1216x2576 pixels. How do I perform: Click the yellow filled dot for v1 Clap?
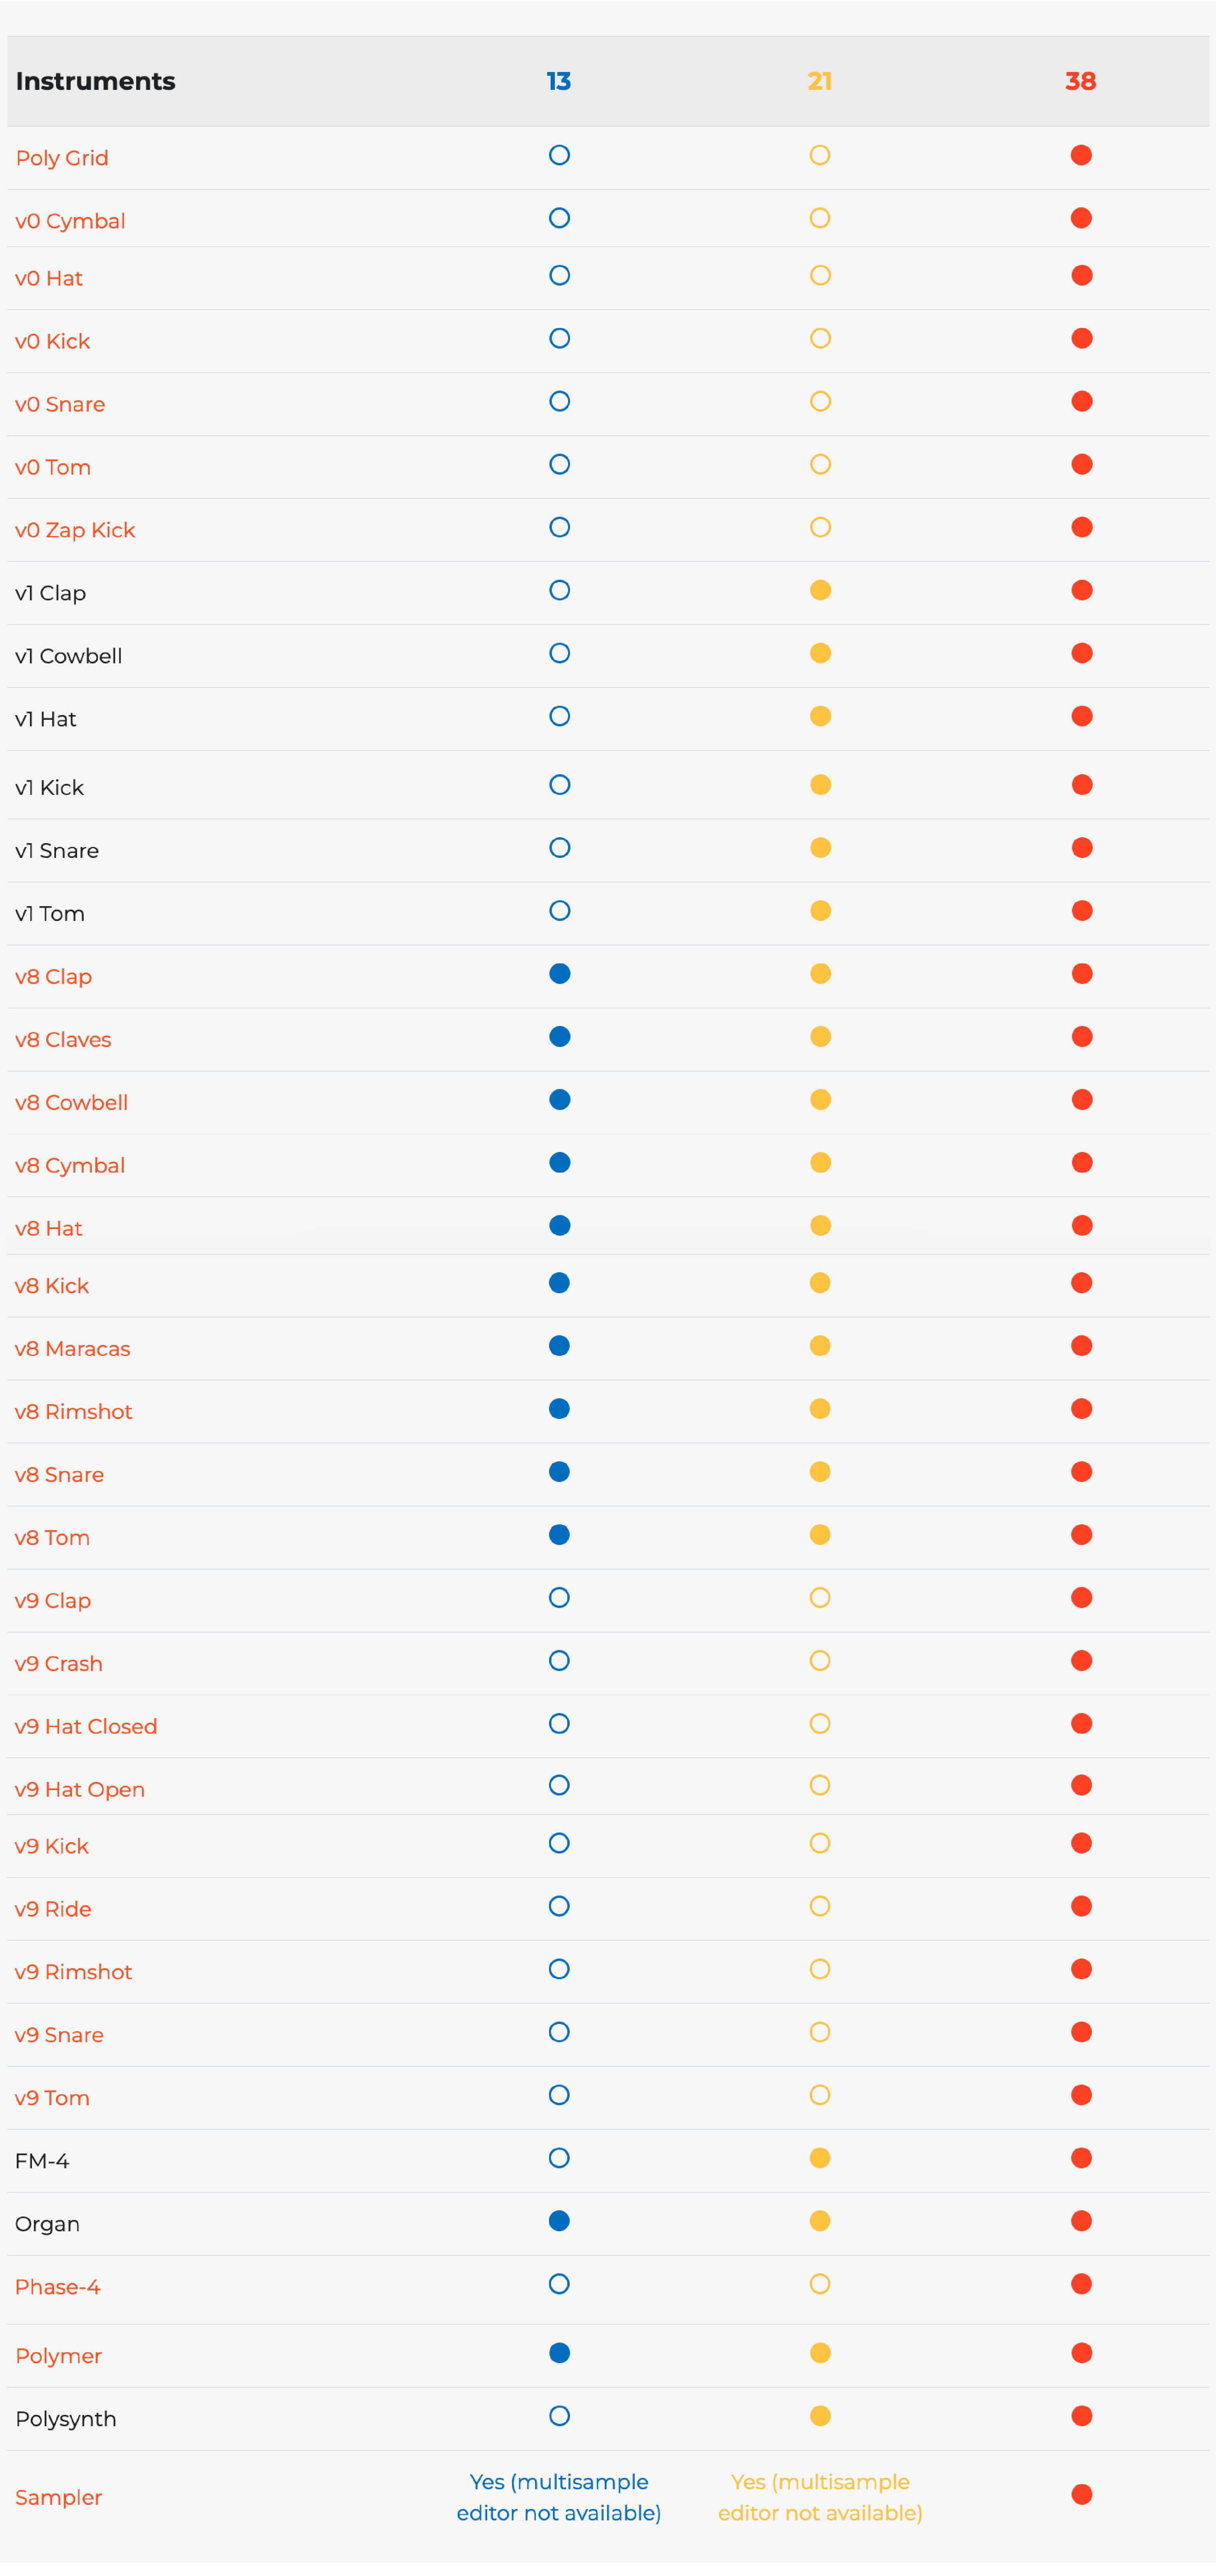click(x=820, y=590)
